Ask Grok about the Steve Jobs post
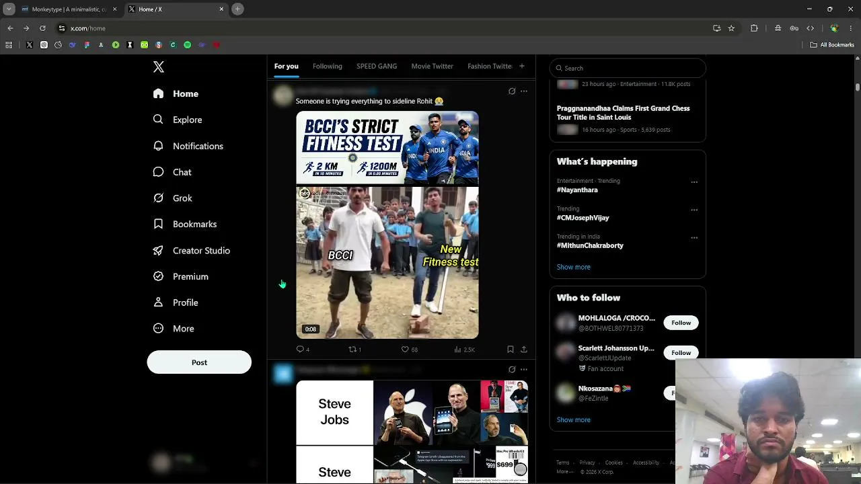This screenshot has height=484, width=861. (x=512, y=369)
